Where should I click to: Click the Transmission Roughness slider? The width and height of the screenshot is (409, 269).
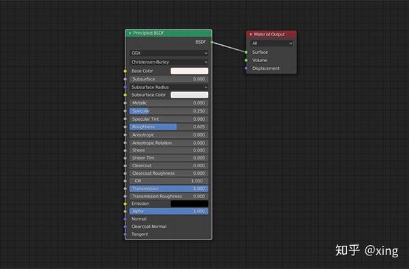(169, 196)
